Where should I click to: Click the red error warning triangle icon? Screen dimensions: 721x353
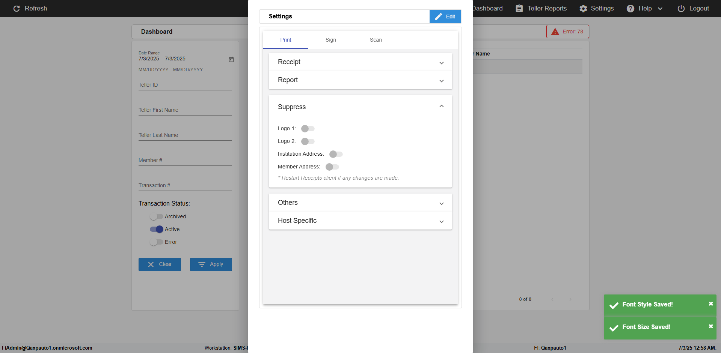coord(555,32)
